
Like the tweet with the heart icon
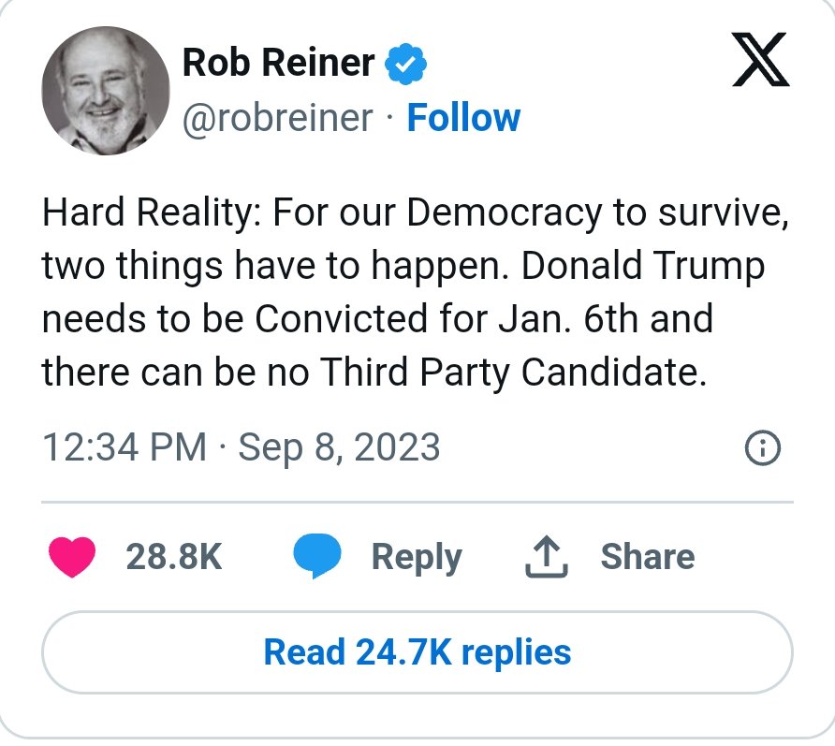click(x=71, y=557)
